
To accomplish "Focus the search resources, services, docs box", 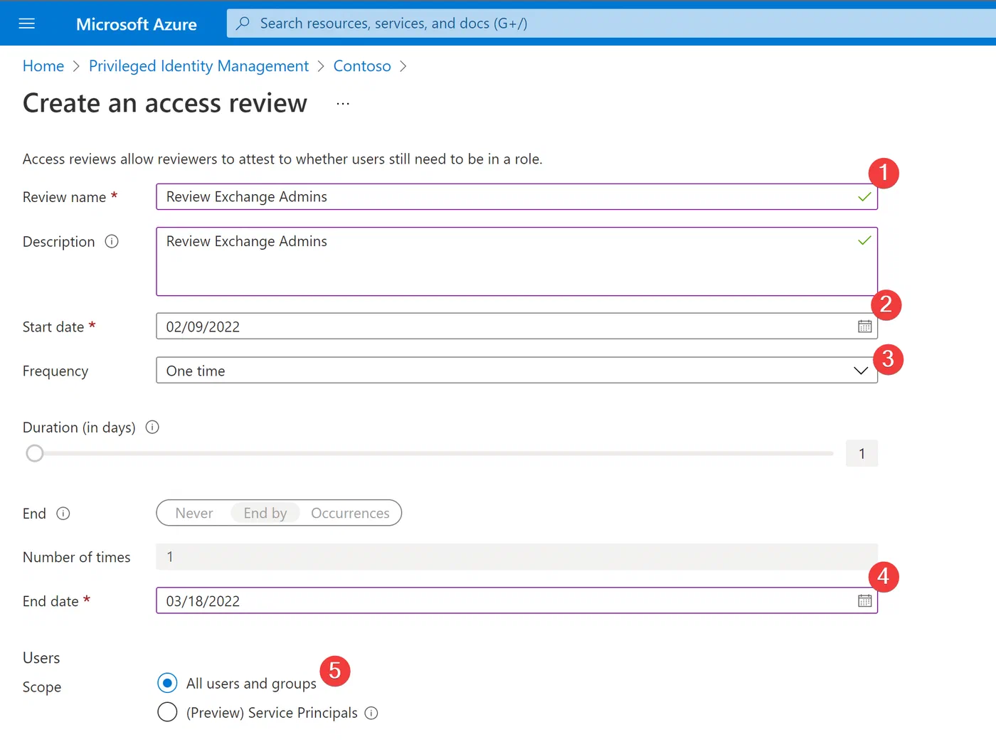I will pos(612,23).
